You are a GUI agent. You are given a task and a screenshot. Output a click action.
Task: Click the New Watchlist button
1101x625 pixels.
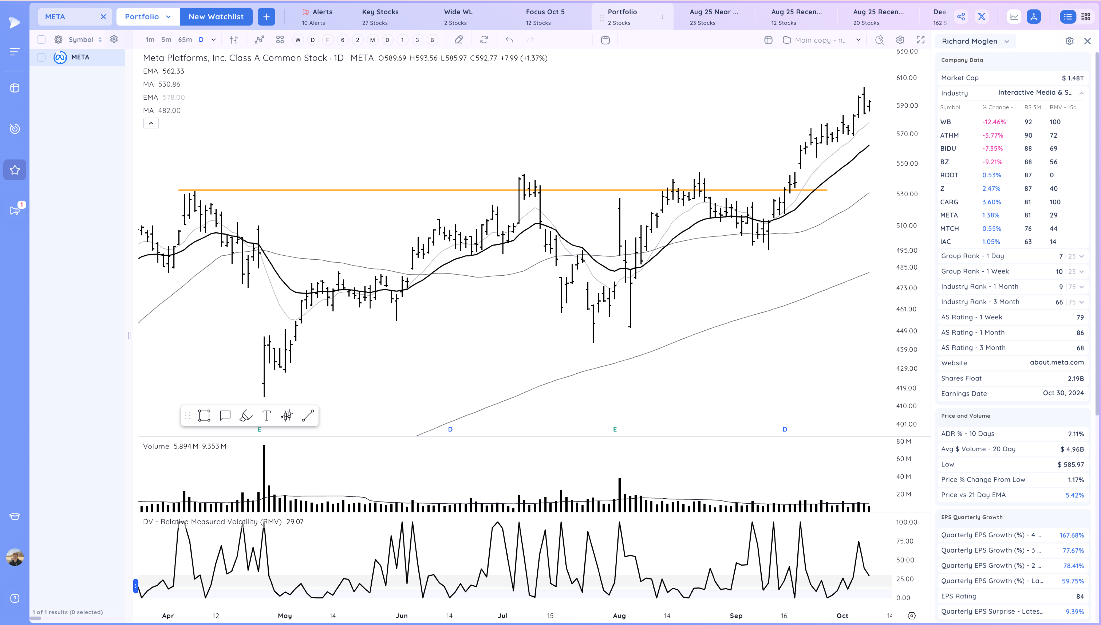tap(216, 17)
